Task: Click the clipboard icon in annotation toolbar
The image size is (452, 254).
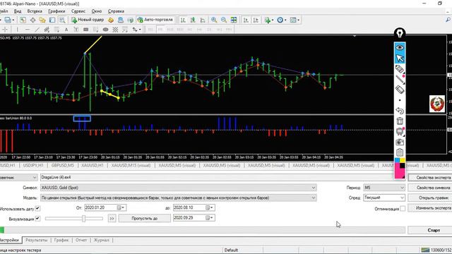Action: pyautogui.click(x=400, y=152)
